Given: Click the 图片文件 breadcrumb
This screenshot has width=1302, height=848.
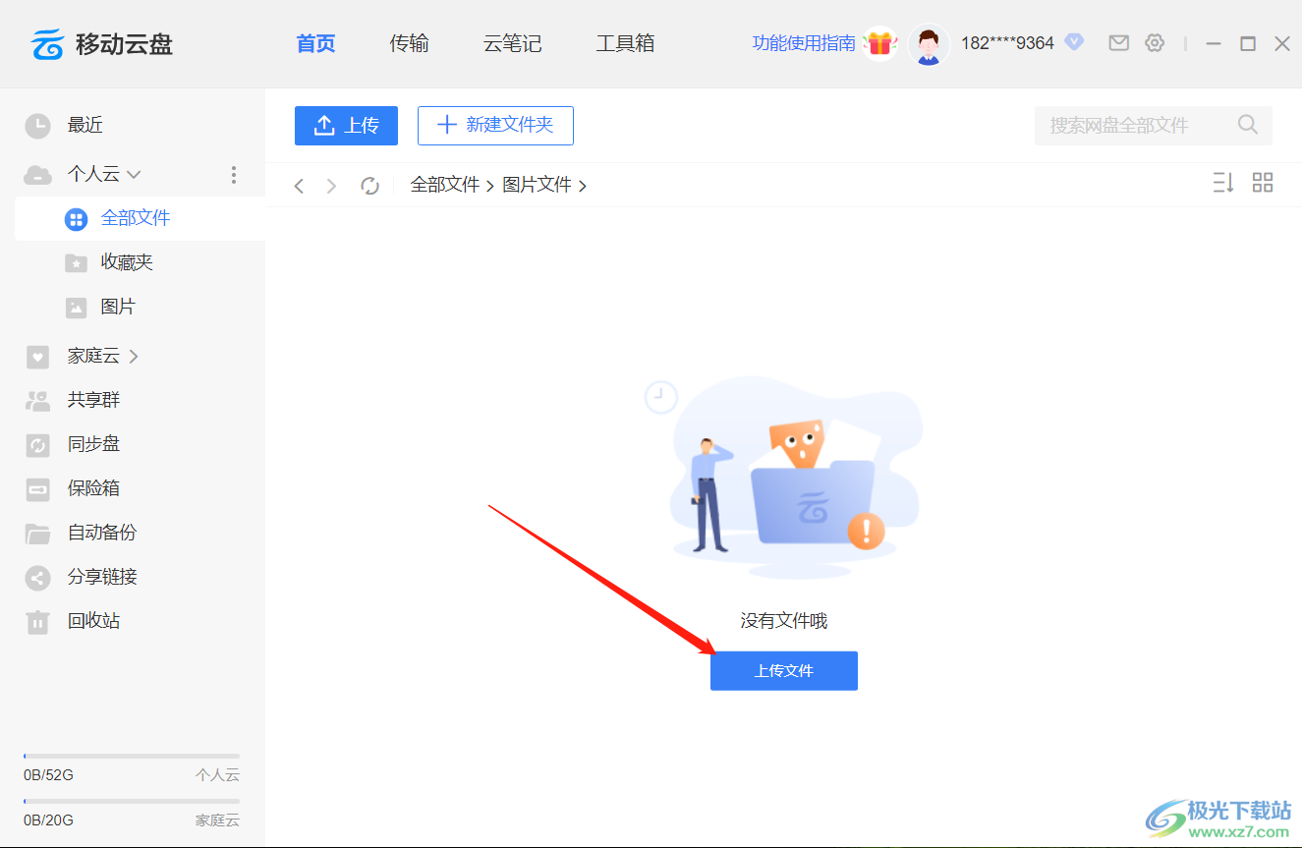Looking at the screenshot, I should coord(538,185).
